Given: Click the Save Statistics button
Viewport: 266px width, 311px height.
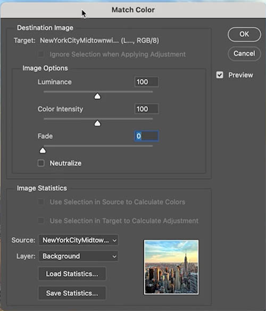Looking at the screenshot, I should (x=72, y=293).
